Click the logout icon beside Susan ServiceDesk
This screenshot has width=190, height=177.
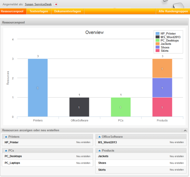[x=56, y=4]
